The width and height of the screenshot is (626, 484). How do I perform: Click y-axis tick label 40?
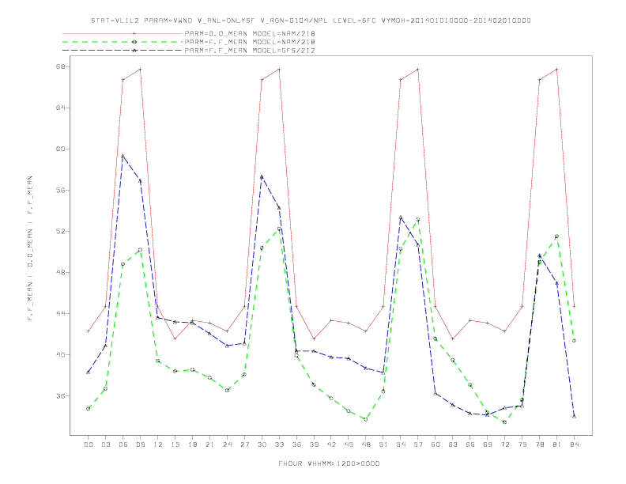[60, 354]
